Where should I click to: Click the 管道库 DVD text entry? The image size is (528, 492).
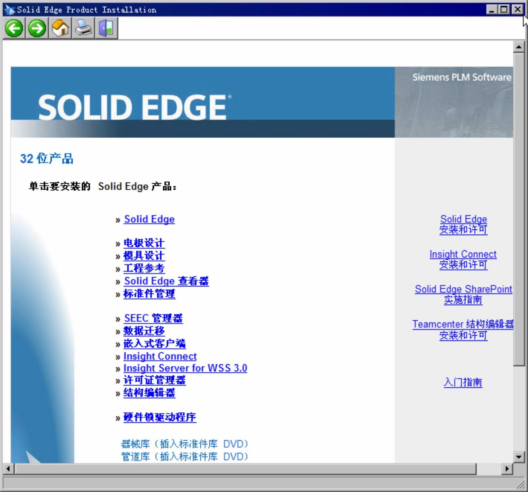[185, 457]
